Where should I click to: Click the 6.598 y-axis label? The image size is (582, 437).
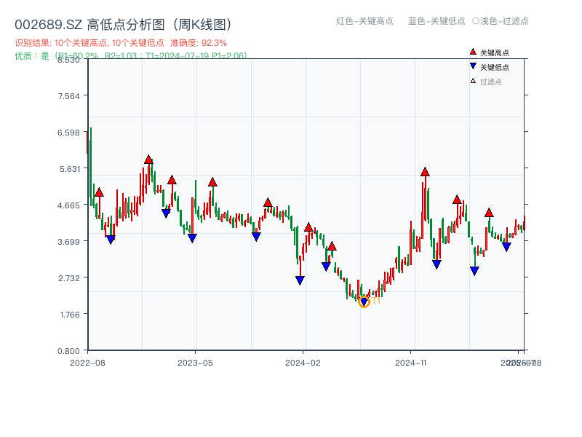(x=68, y=133)
